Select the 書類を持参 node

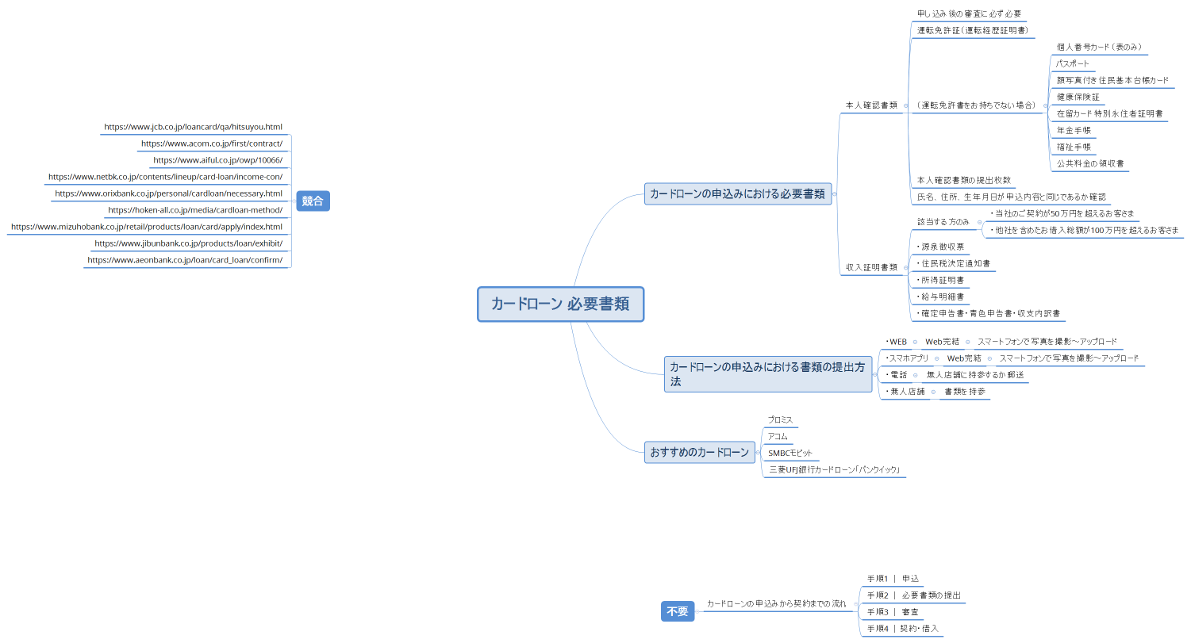coord(965,392)
